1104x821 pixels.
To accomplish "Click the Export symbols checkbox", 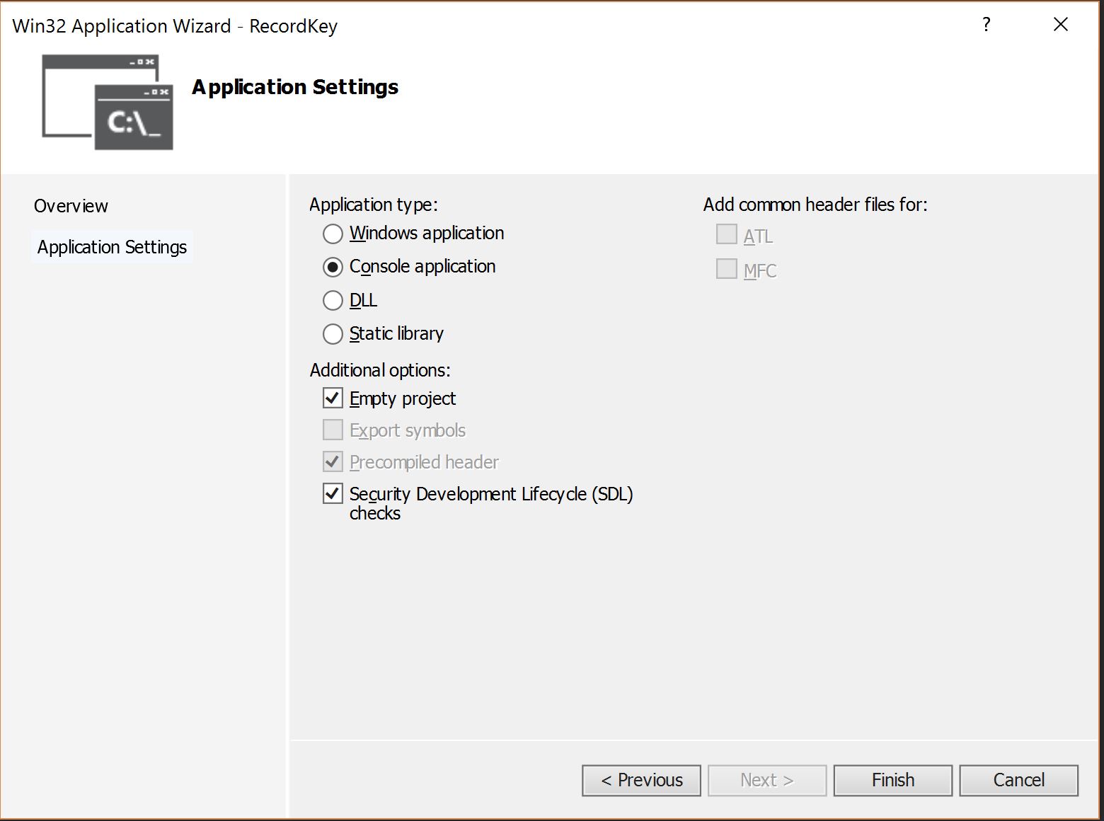I will point(333,430).
